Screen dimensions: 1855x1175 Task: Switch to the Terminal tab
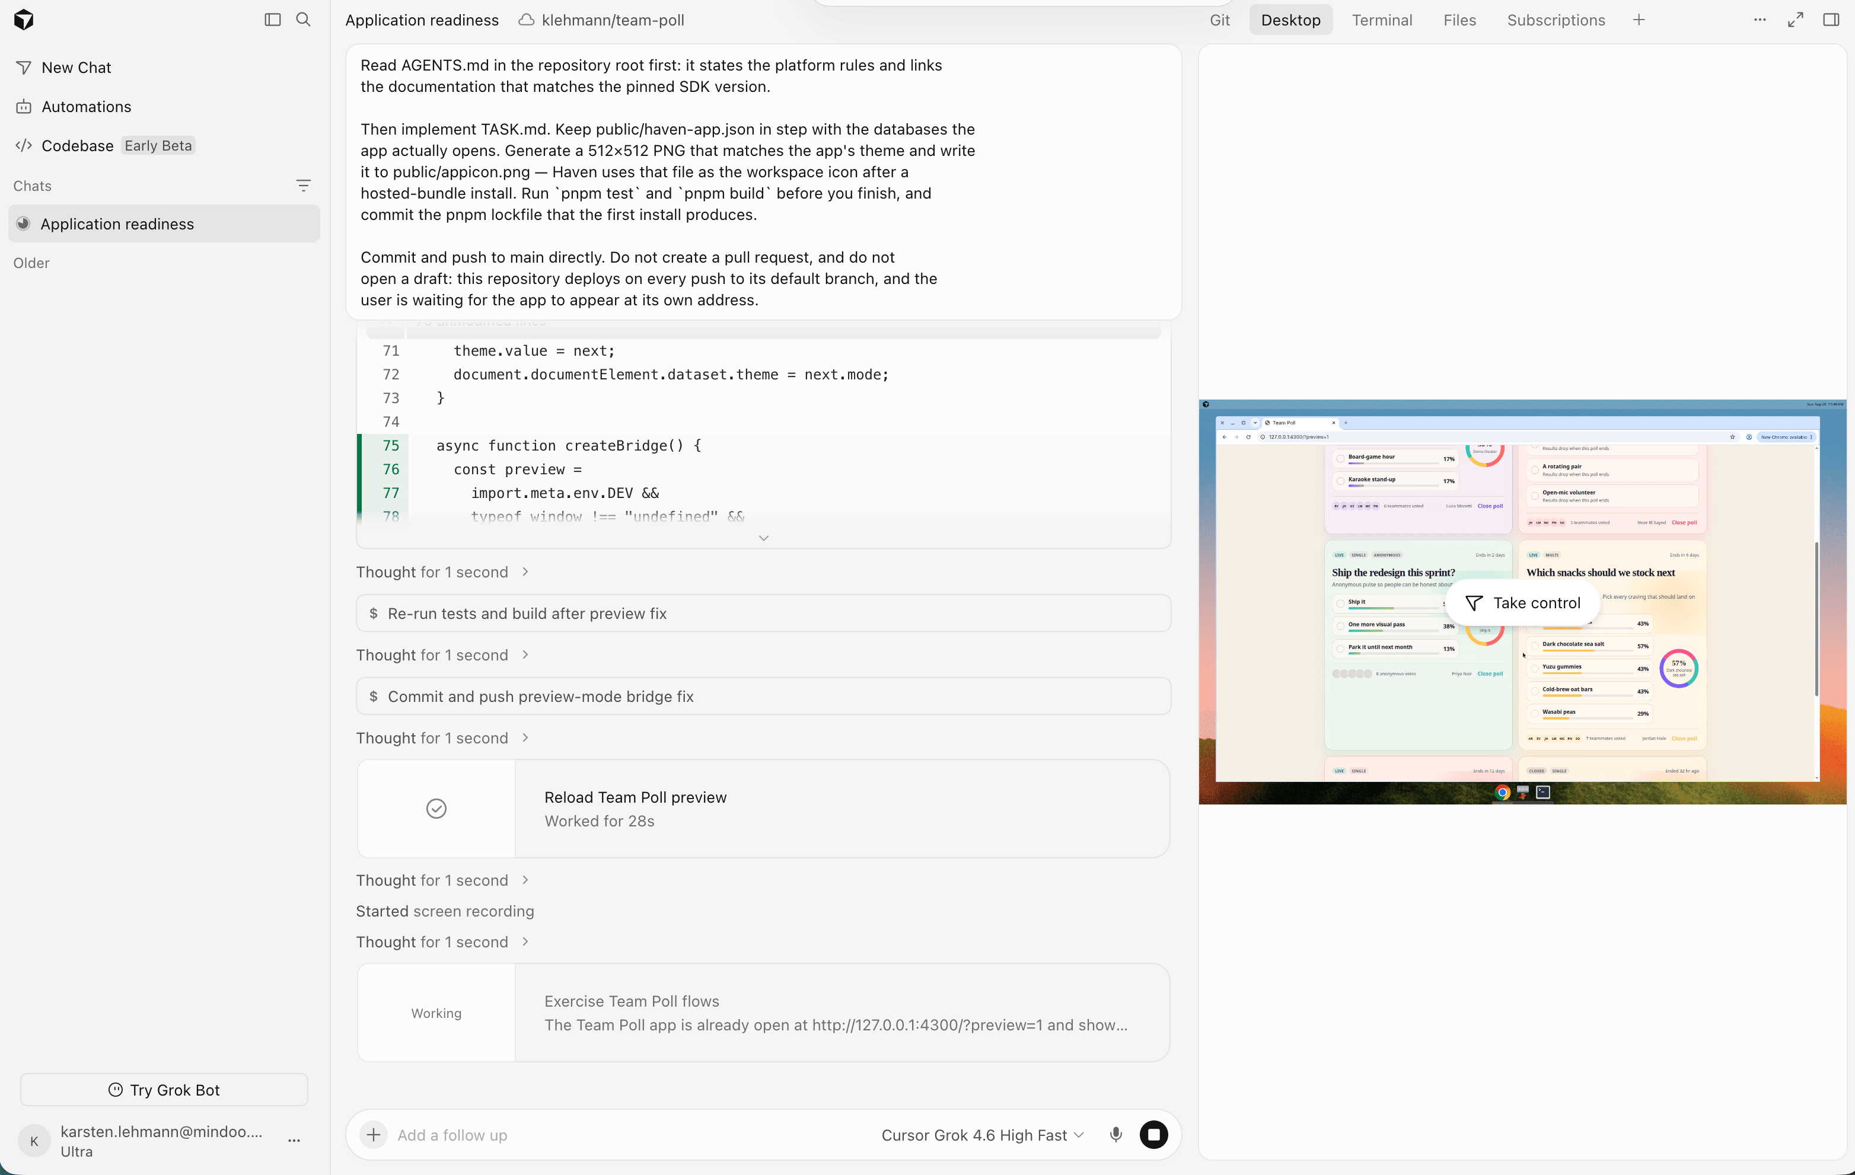tap(1382, 20)
